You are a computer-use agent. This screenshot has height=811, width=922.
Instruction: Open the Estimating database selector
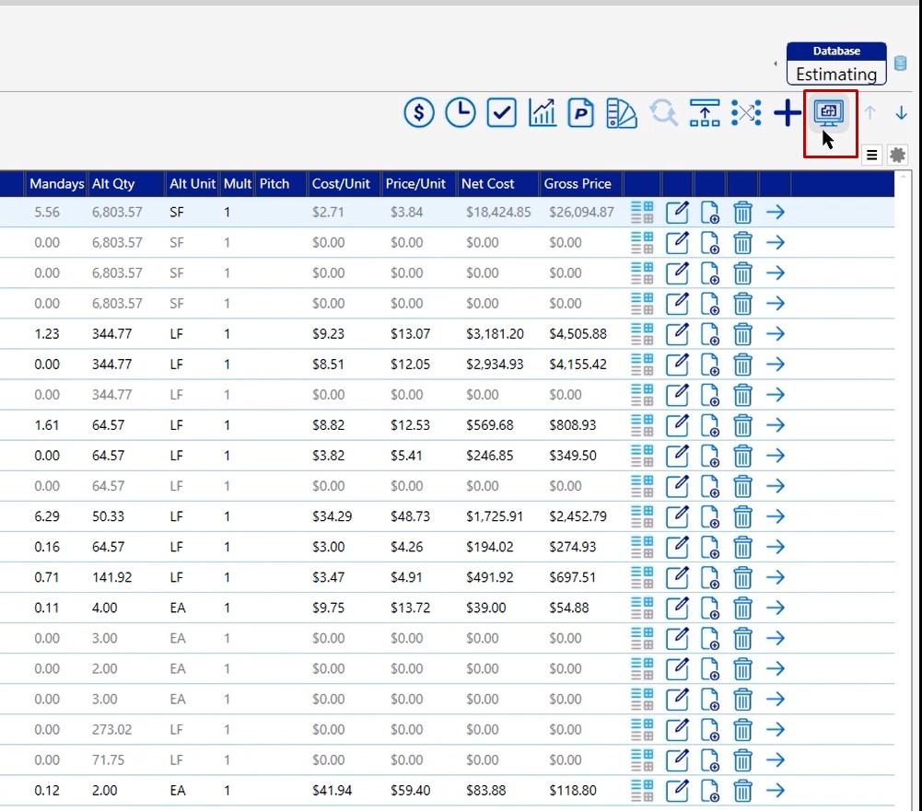click(x=836, y=73)
